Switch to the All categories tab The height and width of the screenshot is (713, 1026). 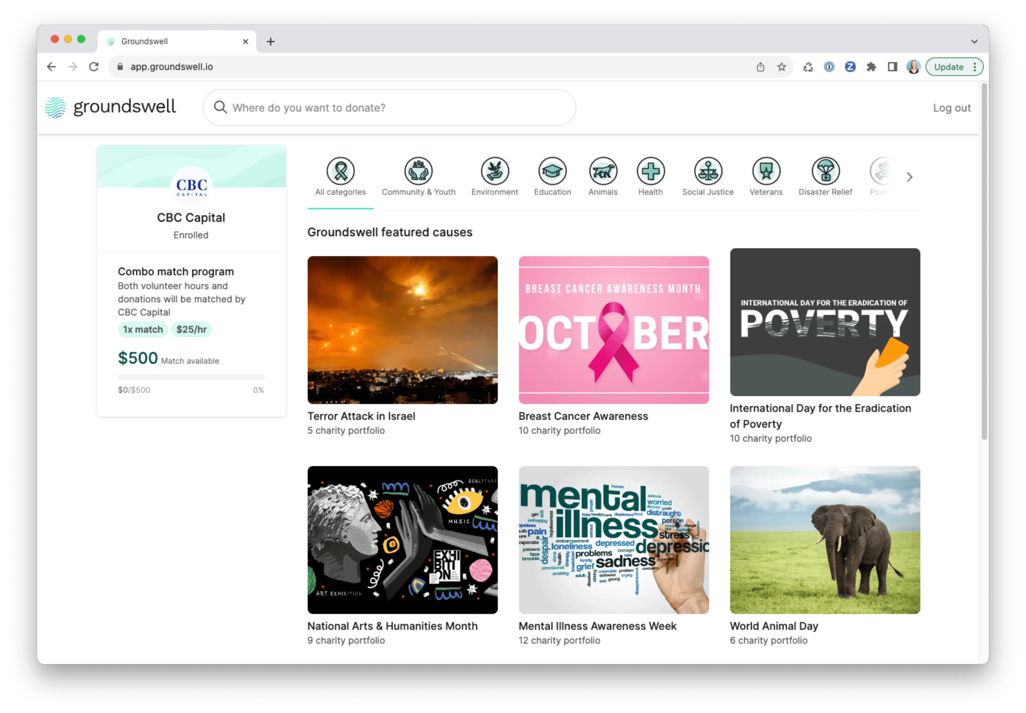click(340, 177)
